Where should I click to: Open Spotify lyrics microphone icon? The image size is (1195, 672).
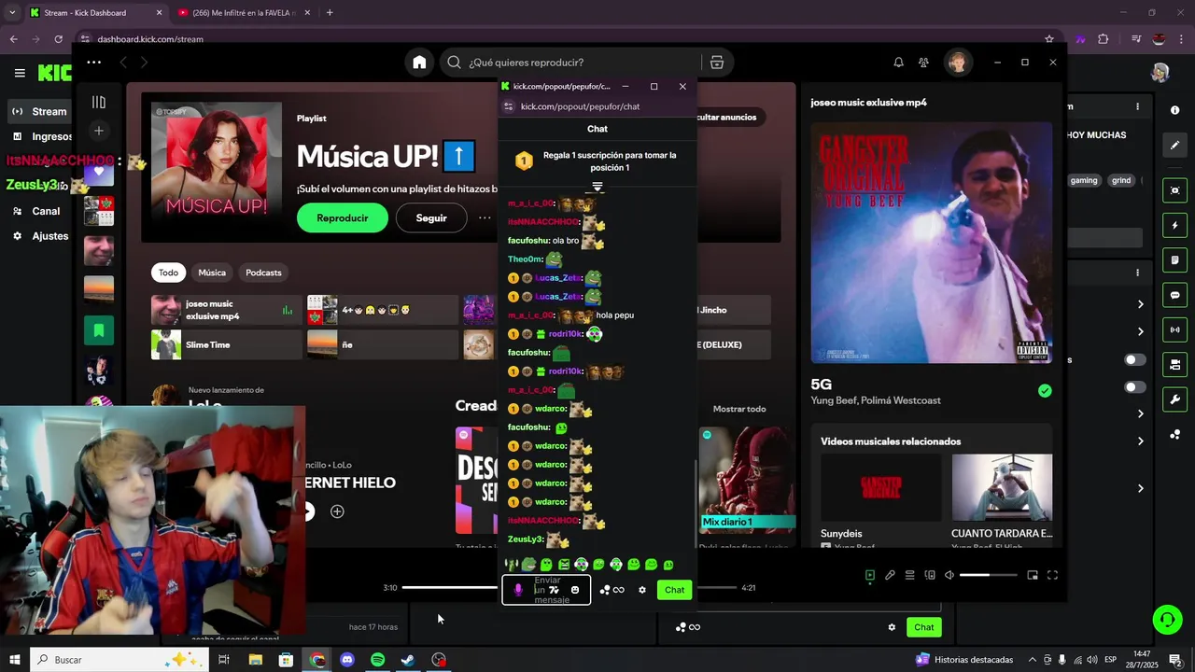[x=890, y=576]
